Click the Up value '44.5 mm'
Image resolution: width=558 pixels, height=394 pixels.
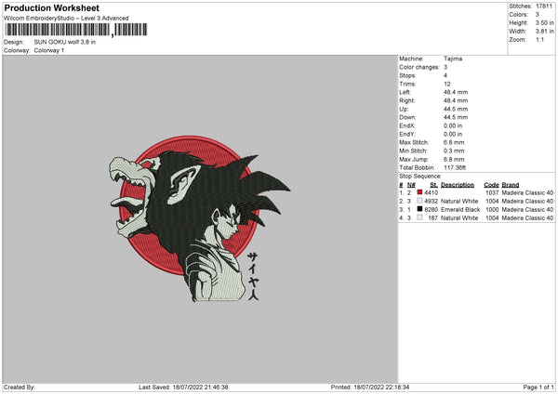456,109
